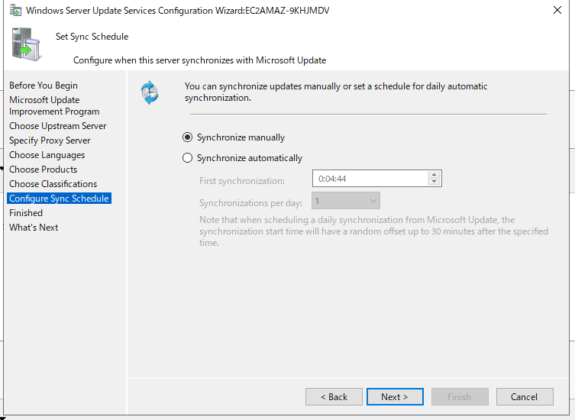This screenshot has width=575, height=420.
Task: Click 'Configure when this server synchronizes' subtitle
Action: (x=199, y=60)
